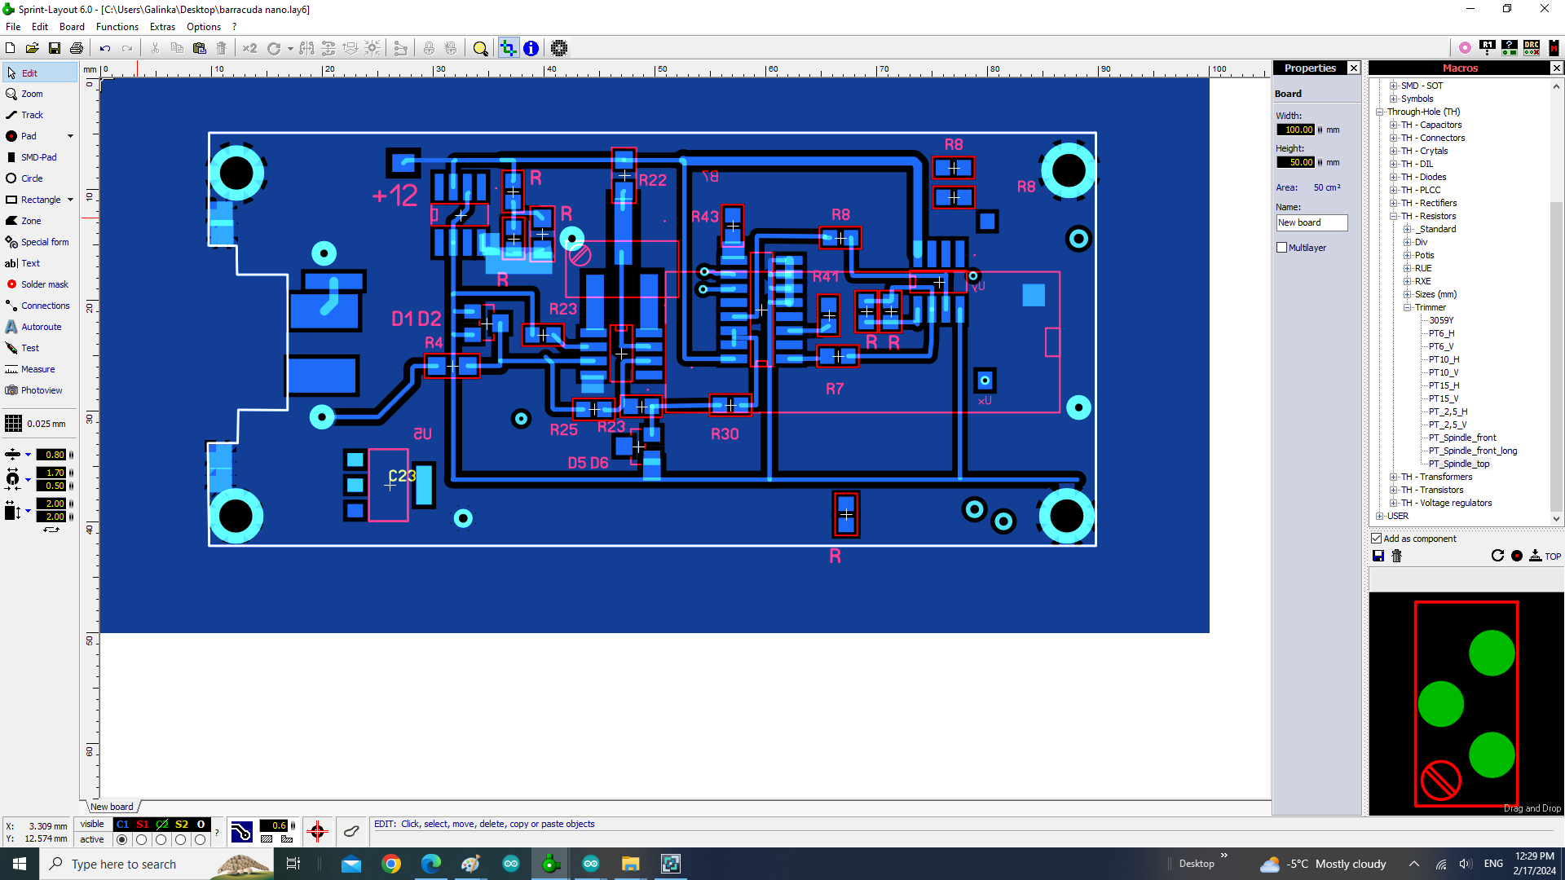Viewport: 1565px width, 880px height.
Task: Collapse the Trimmer macro folder
Action: (1407, 307)
